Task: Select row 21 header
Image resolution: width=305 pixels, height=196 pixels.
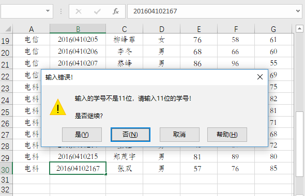Action: (6, 63)
